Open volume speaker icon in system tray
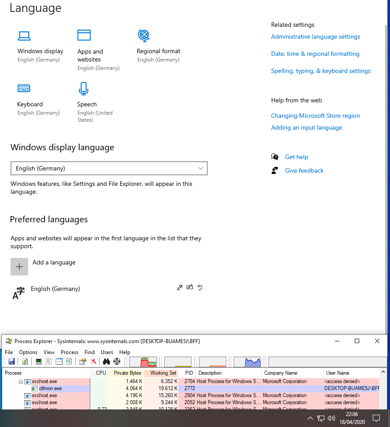 click(331, 418)
